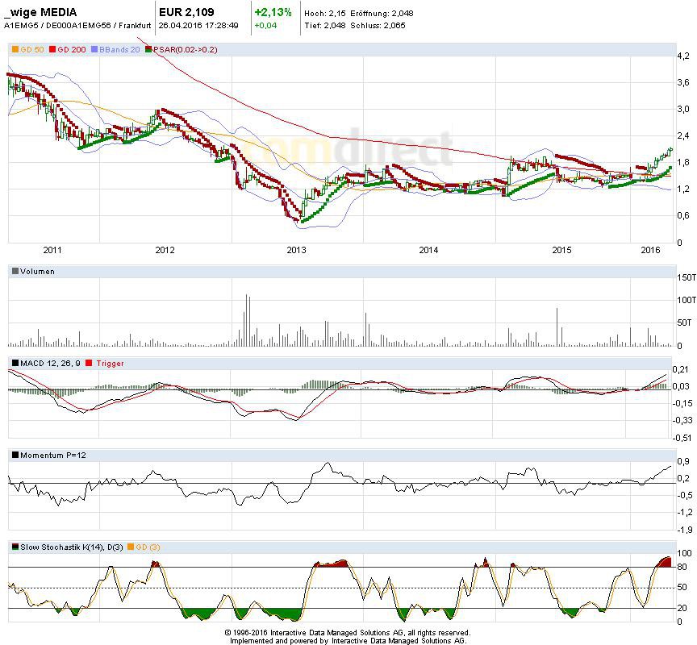This screenshot has height=645, width=697.
Task: Click the black MACD legend square
Action: pos(15,364)
